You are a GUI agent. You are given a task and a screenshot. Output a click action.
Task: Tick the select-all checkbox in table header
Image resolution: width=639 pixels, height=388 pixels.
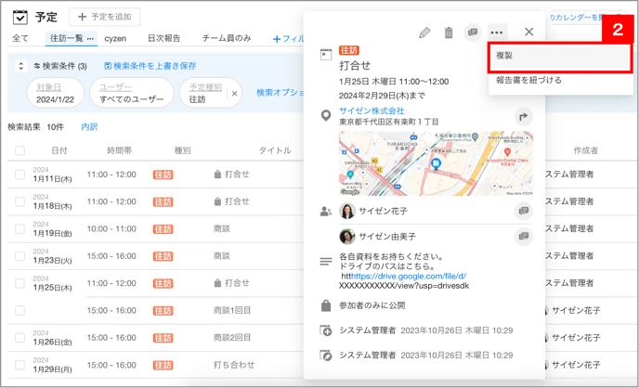click(x=20, y=150)
